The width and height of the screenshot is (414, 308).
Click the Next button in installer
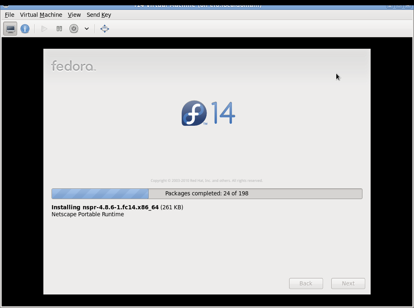[x=348, y=283]
